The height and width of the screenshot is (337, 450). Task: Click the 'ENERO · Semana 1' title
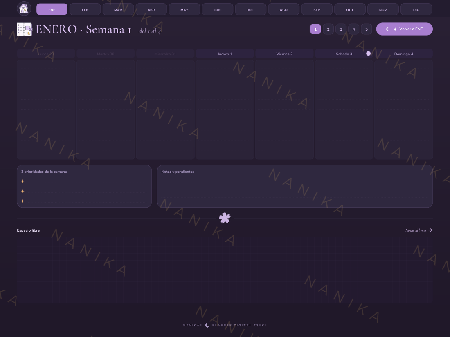pos(83,29)
